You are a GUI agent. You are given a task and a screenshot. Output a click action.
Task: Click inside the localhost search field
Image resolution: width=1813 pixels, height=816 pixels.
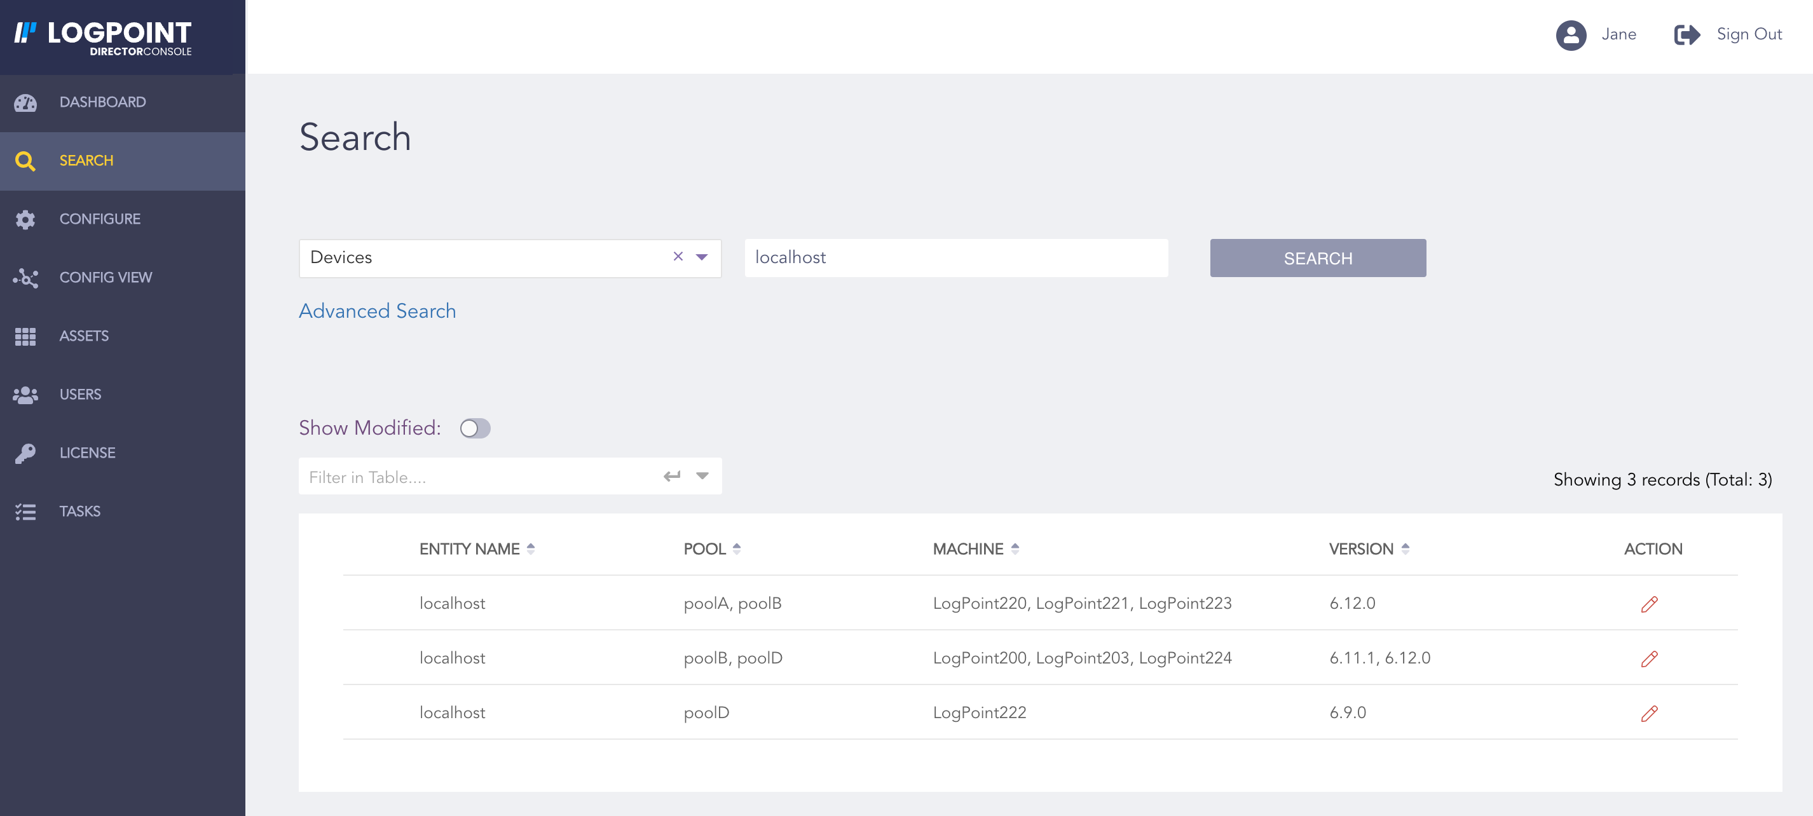click(x=955, y=257)
